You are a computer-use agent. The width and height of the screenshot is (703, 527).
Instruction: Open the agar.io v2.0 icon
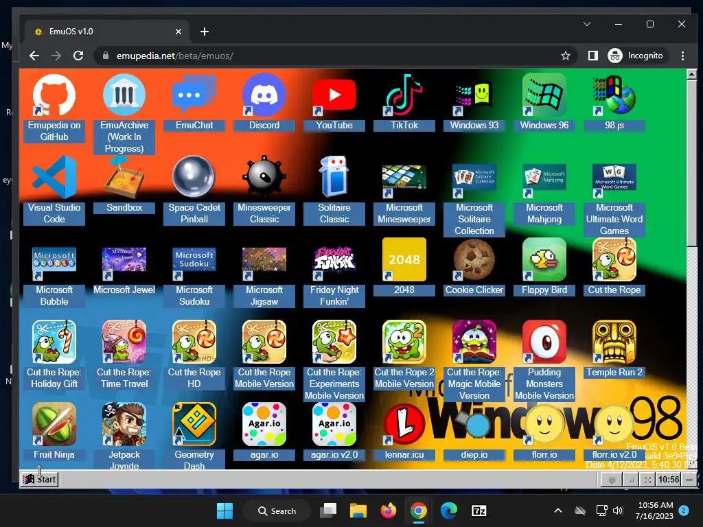(x=334, y=424)
